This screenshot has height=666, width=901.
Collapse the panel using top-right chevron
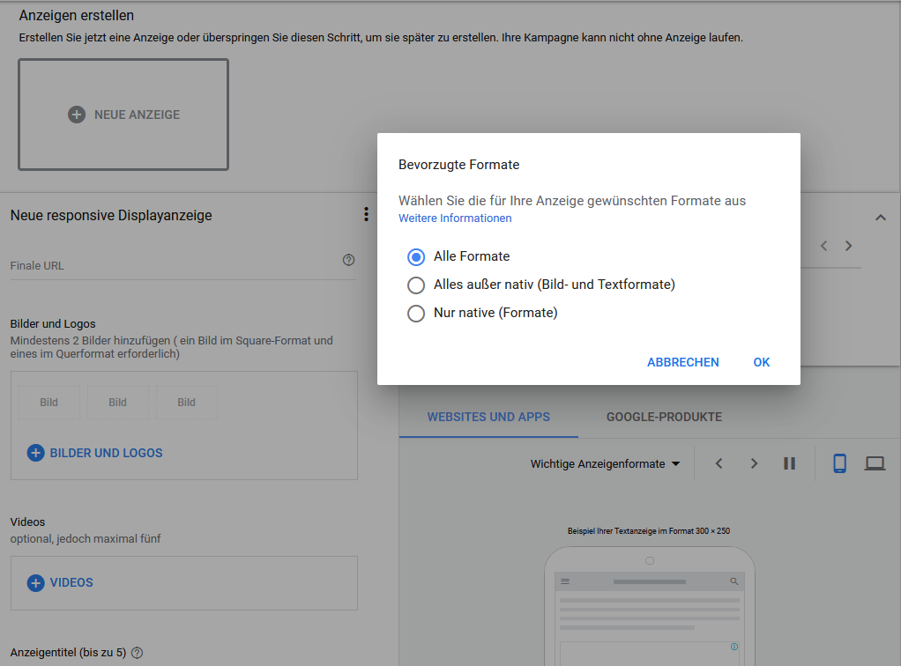[880, 218]
